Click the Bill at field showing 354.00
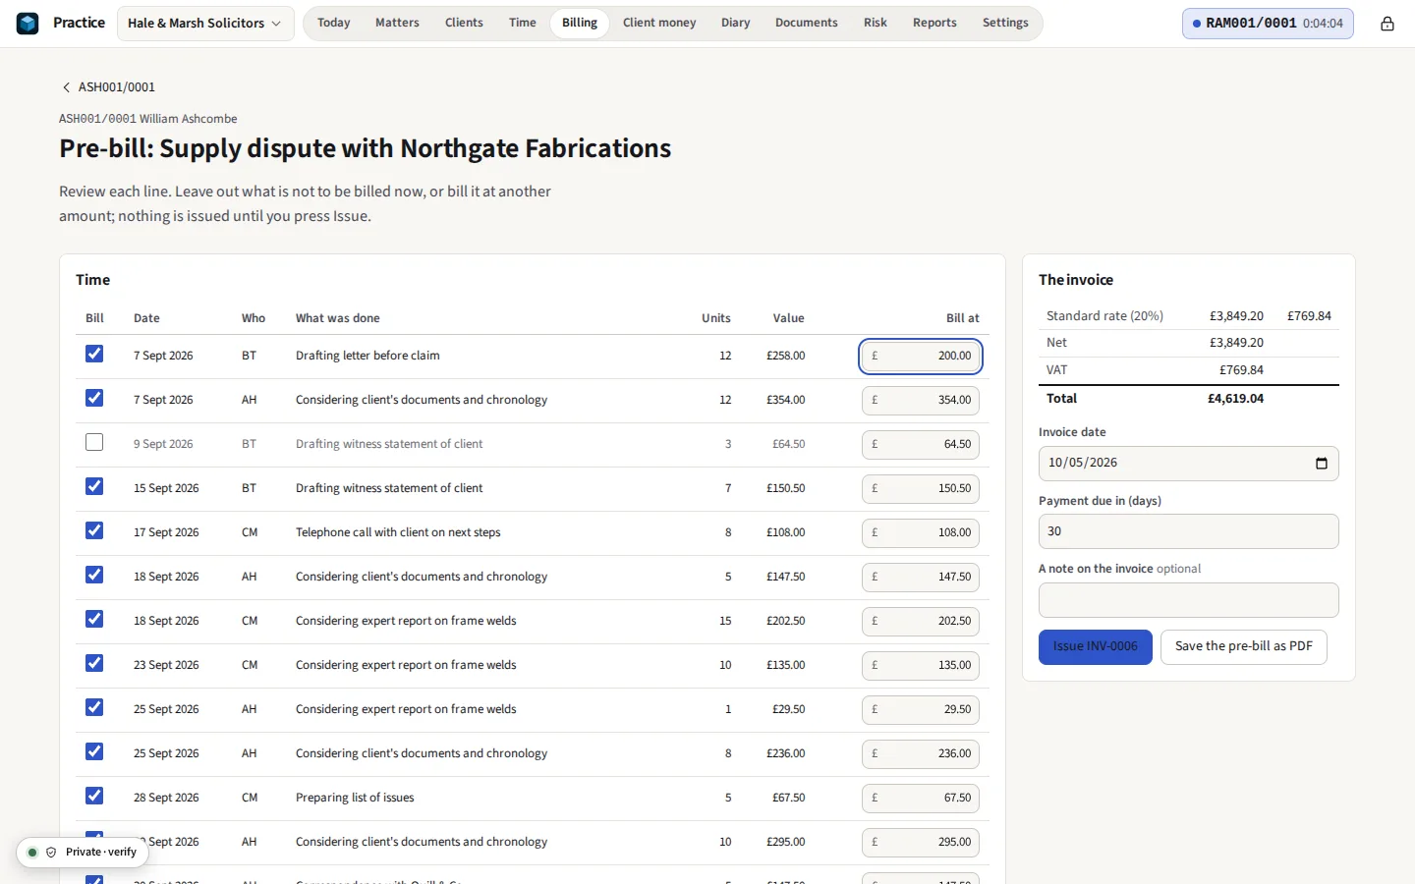 921,401
